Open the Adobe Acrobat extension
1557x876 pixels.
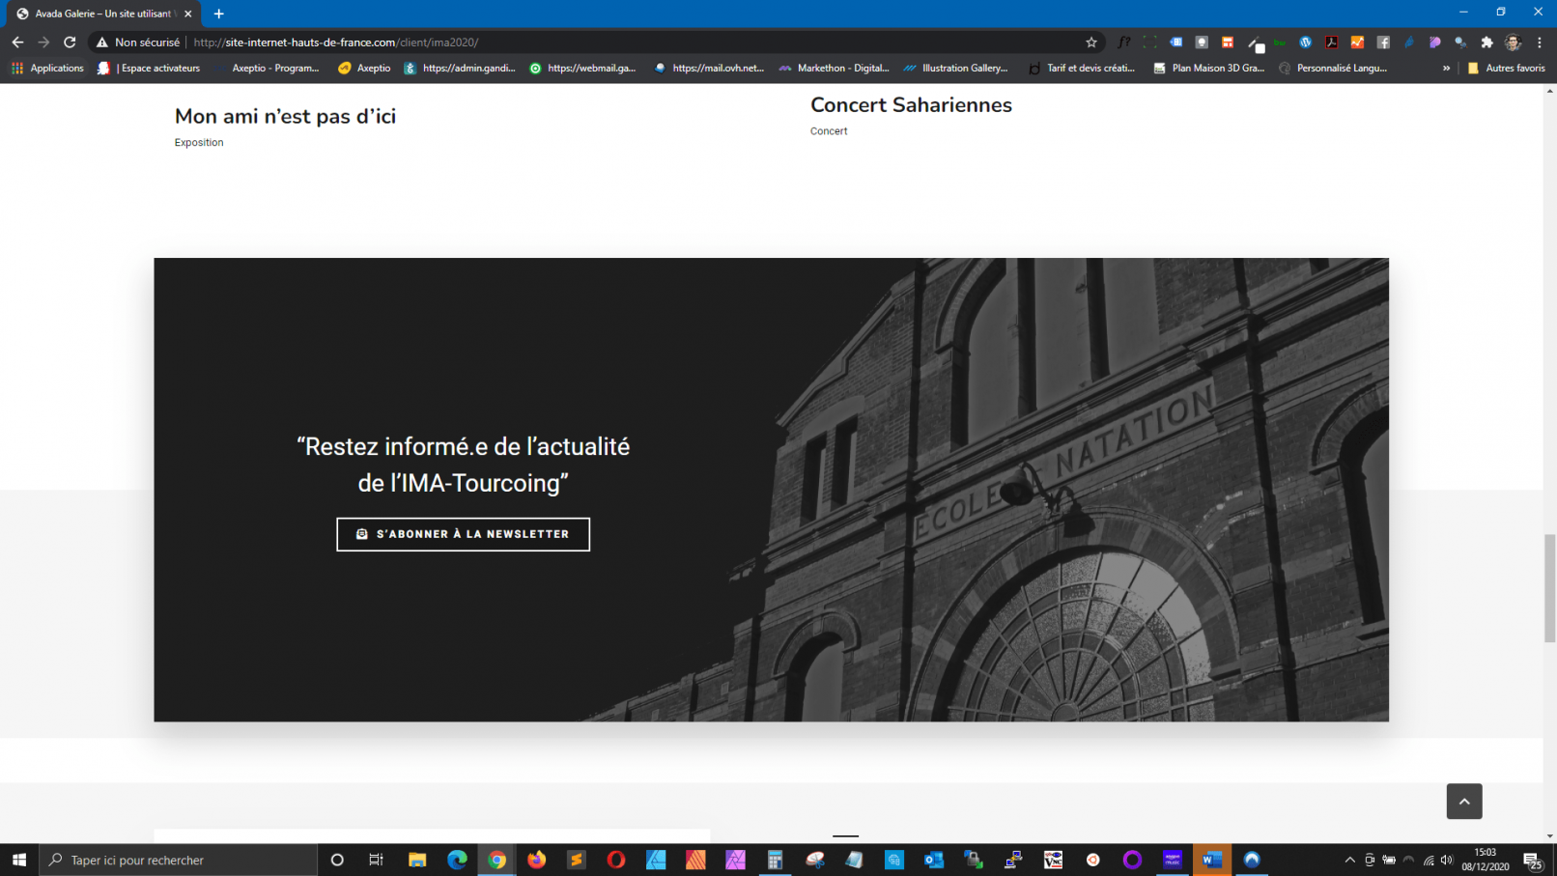click(1331, 42)
